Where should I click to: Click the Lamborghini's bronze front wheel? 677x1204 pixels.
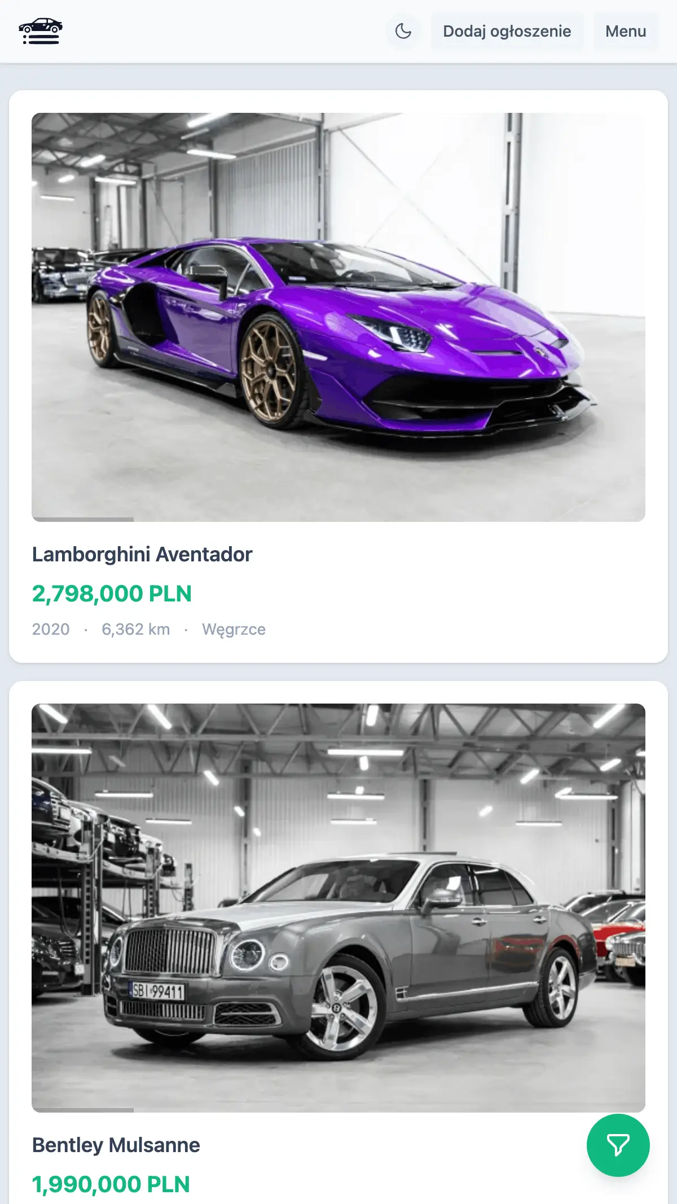271,371
